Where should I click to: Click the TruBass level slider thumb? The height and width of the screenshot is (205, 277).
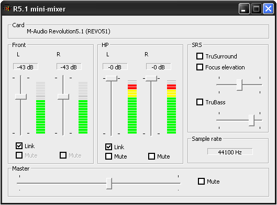click(251, 120)
